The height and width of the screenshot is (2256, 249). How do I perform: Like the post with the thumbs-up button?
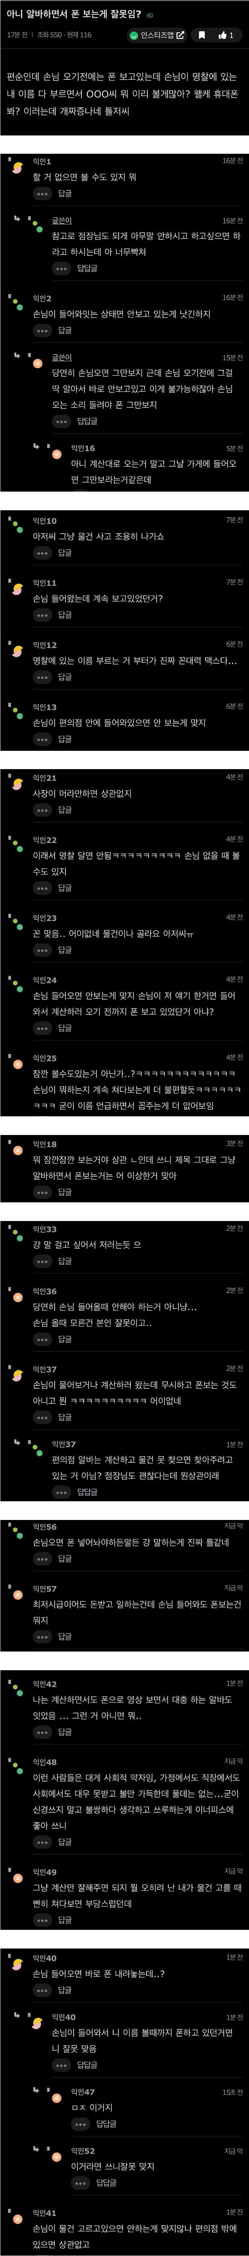point(226,35)
